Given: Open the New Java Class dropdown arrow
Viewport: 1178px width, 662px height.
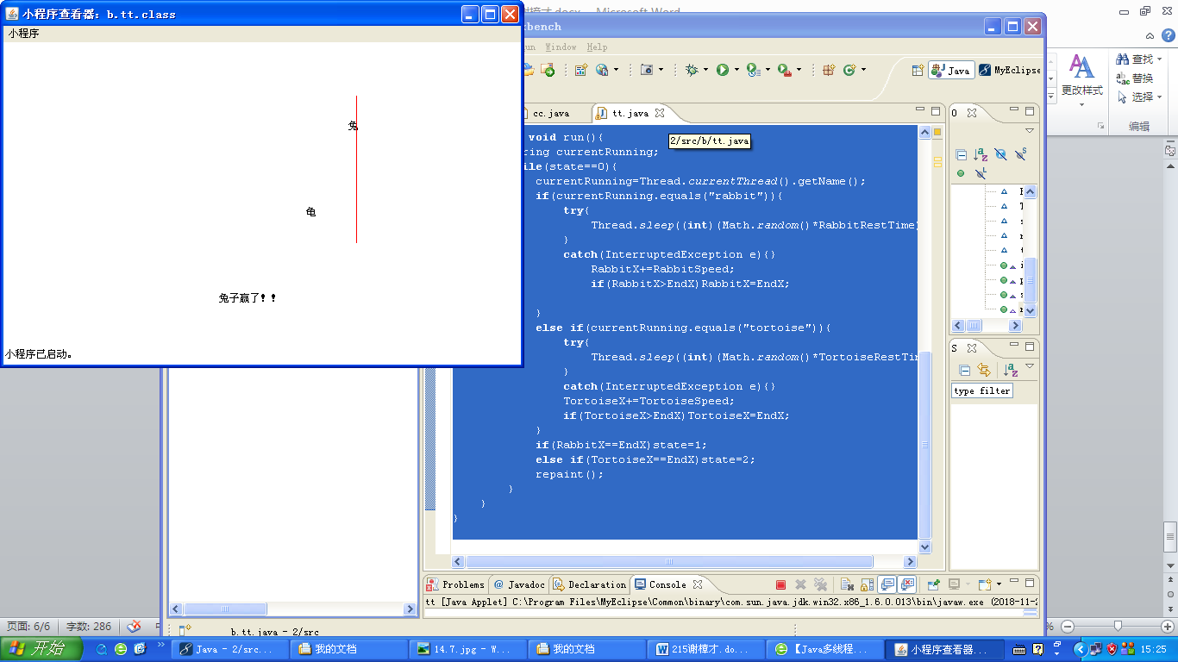Looking at the screenshot, I should click(862, 71).
